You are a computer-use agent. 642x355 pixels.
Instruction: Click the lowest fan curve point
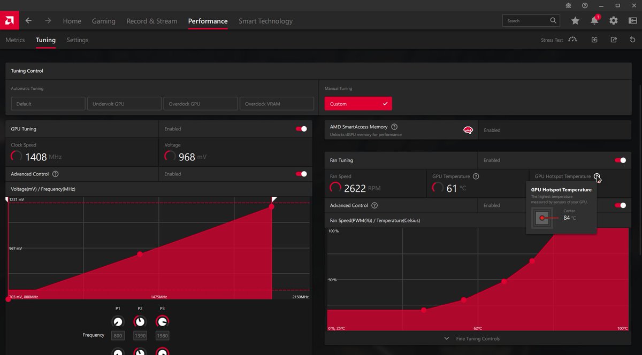(x=424, y=310)
